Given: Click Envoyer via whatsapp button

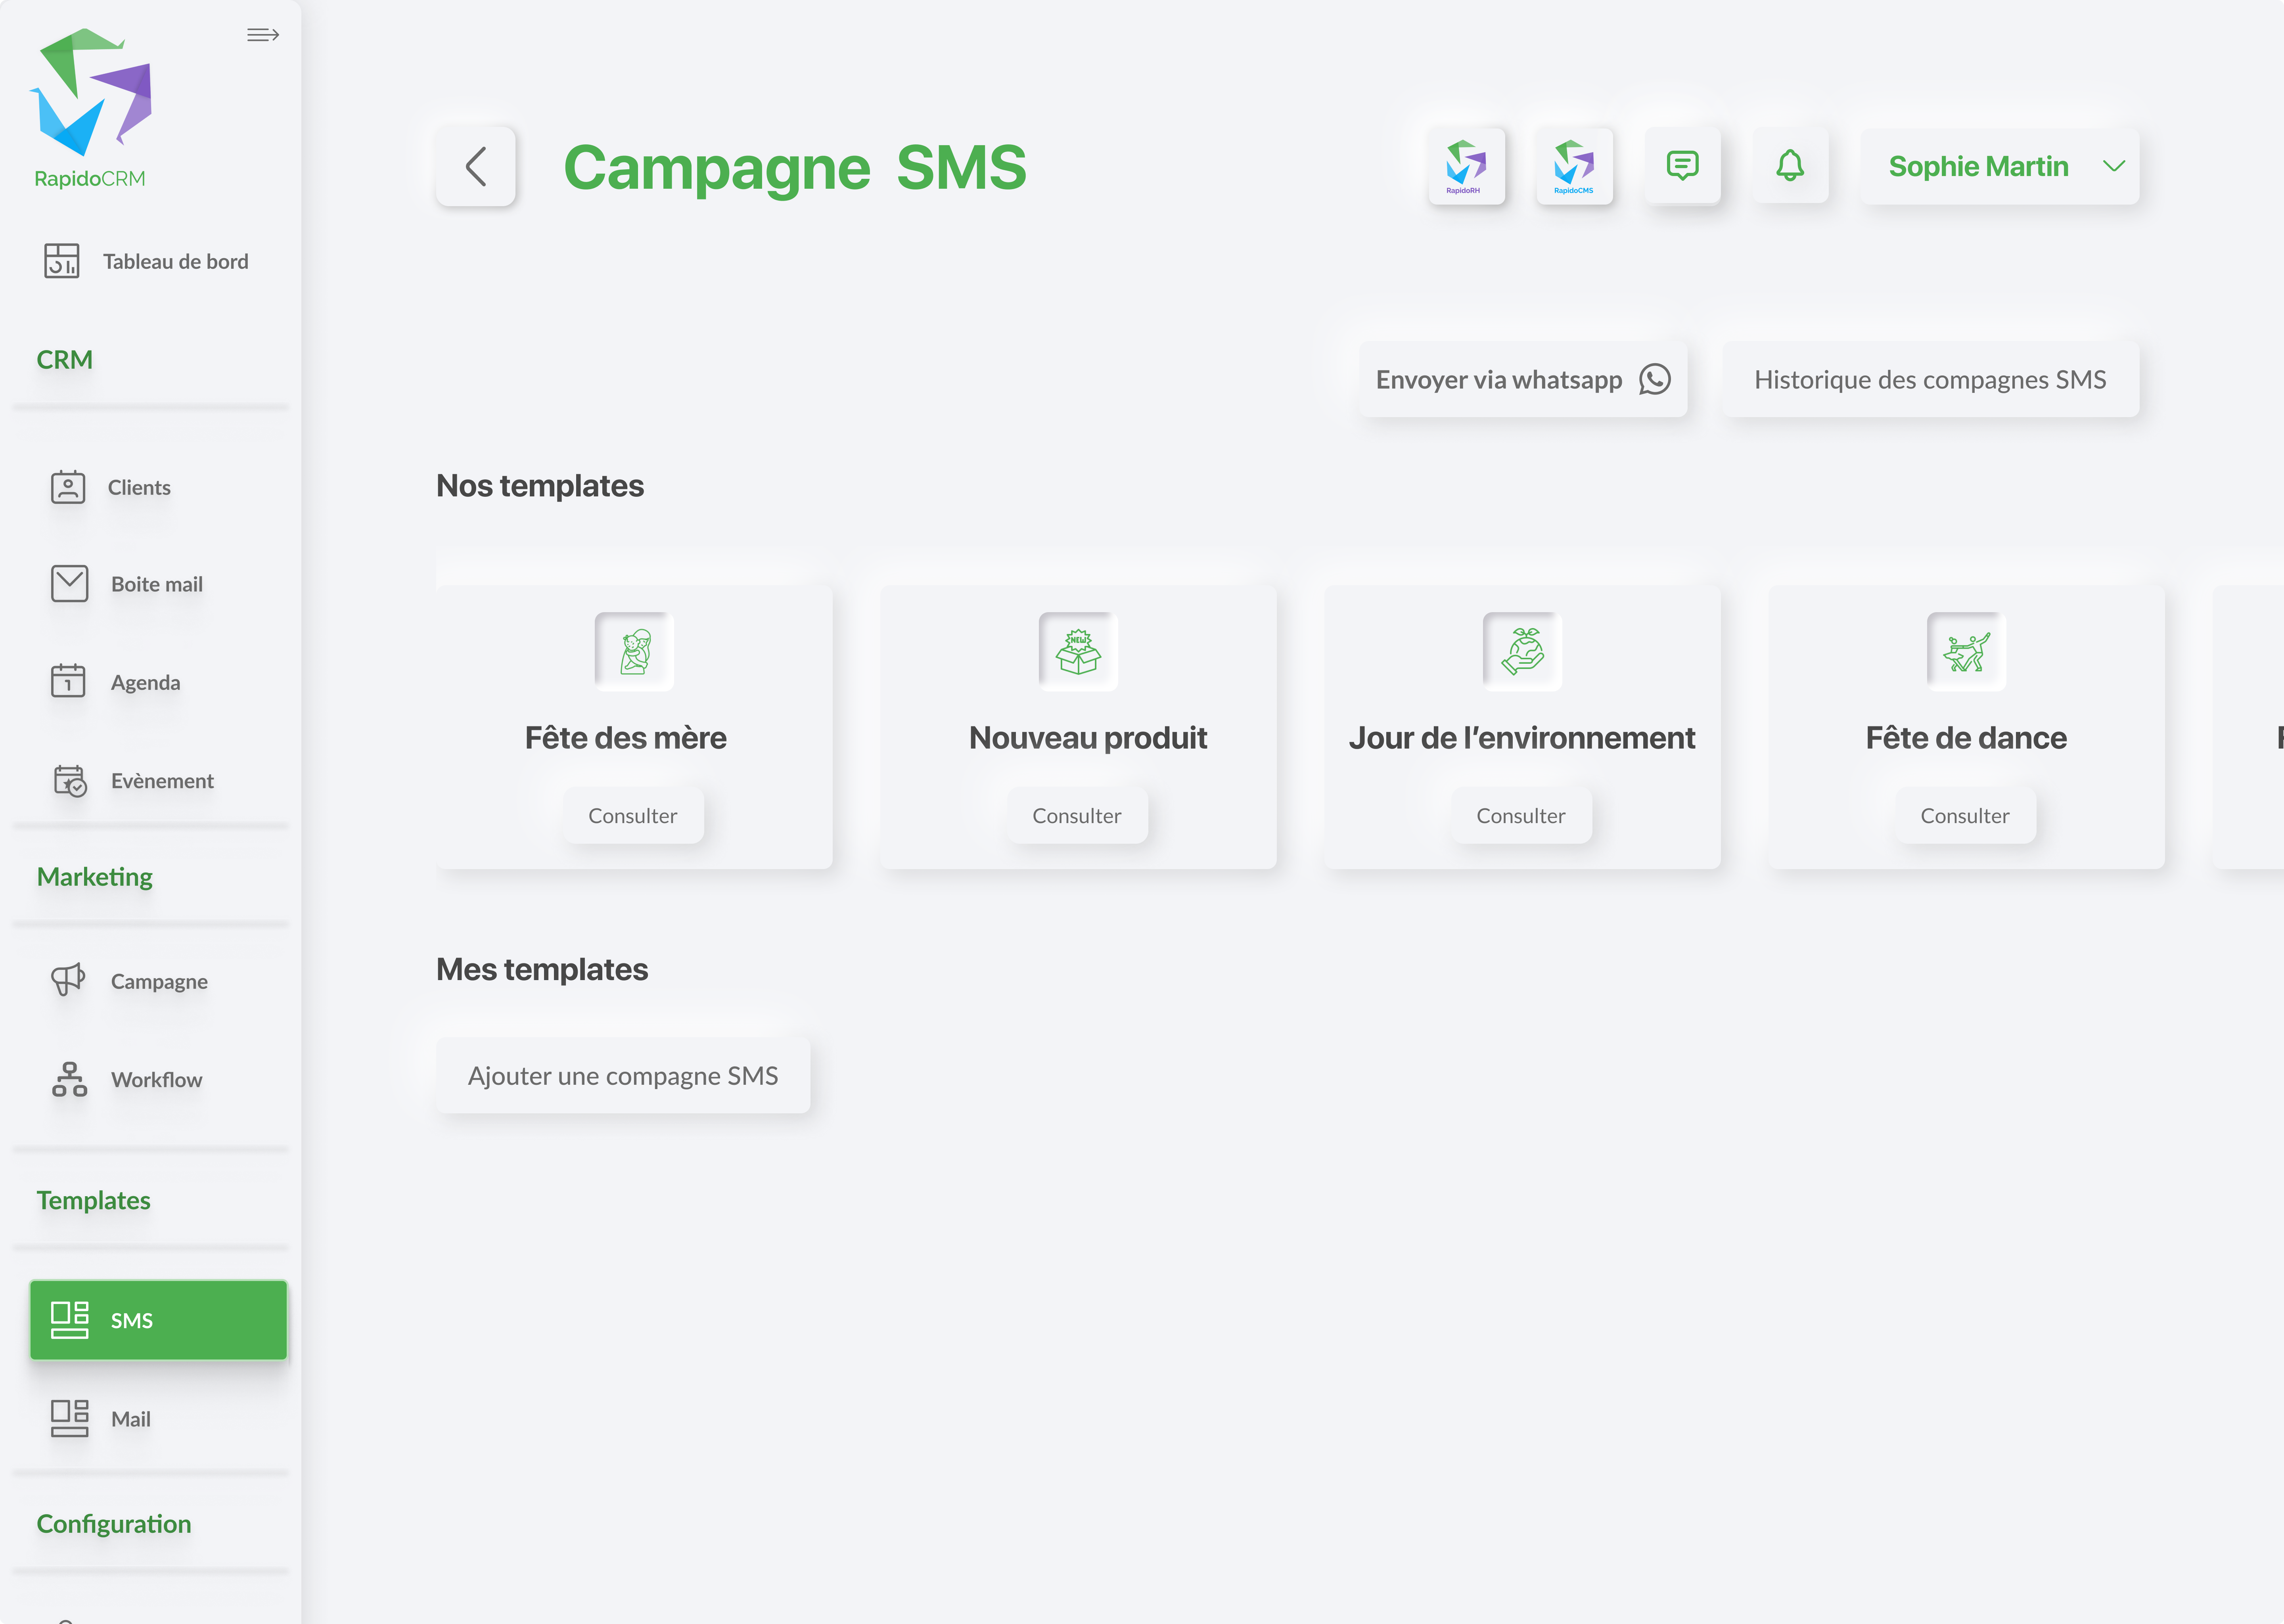Looking at the screenshot, I should [1523, 379].
